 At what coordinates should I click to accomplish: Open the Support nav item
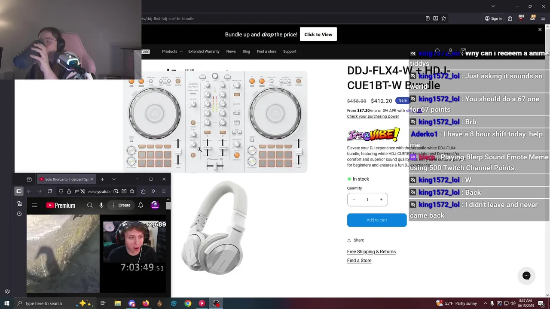point(290,51)
